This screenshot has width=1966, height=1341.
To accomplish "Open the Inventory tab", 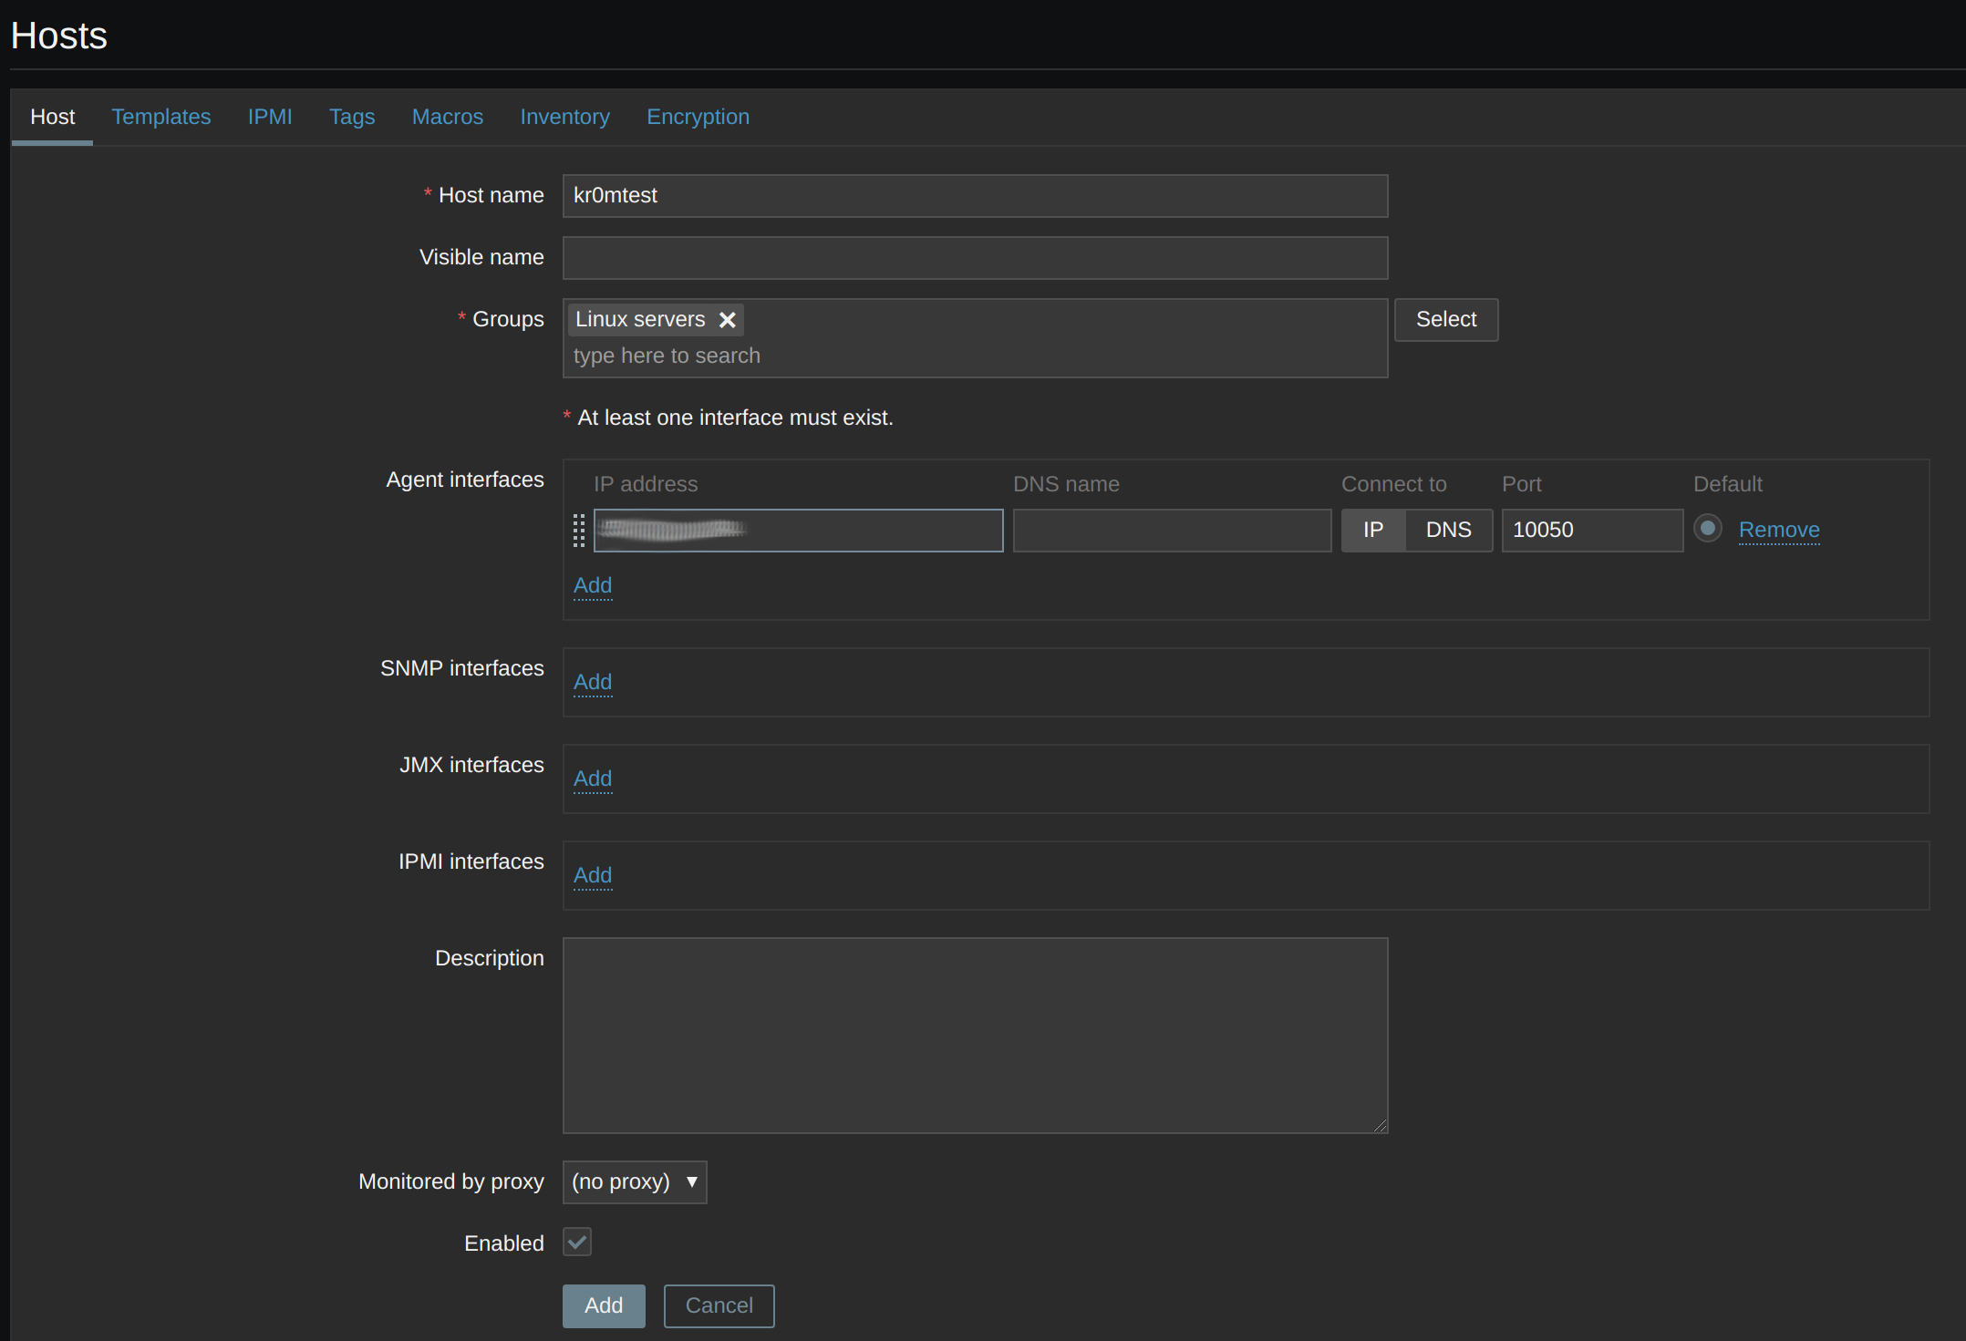I will pos(564,117).
